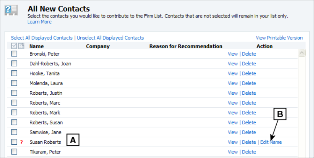This screenshot has width=314, height=158.
Task: Delete the Samwise, Jane entry
Action: (249, 132)
